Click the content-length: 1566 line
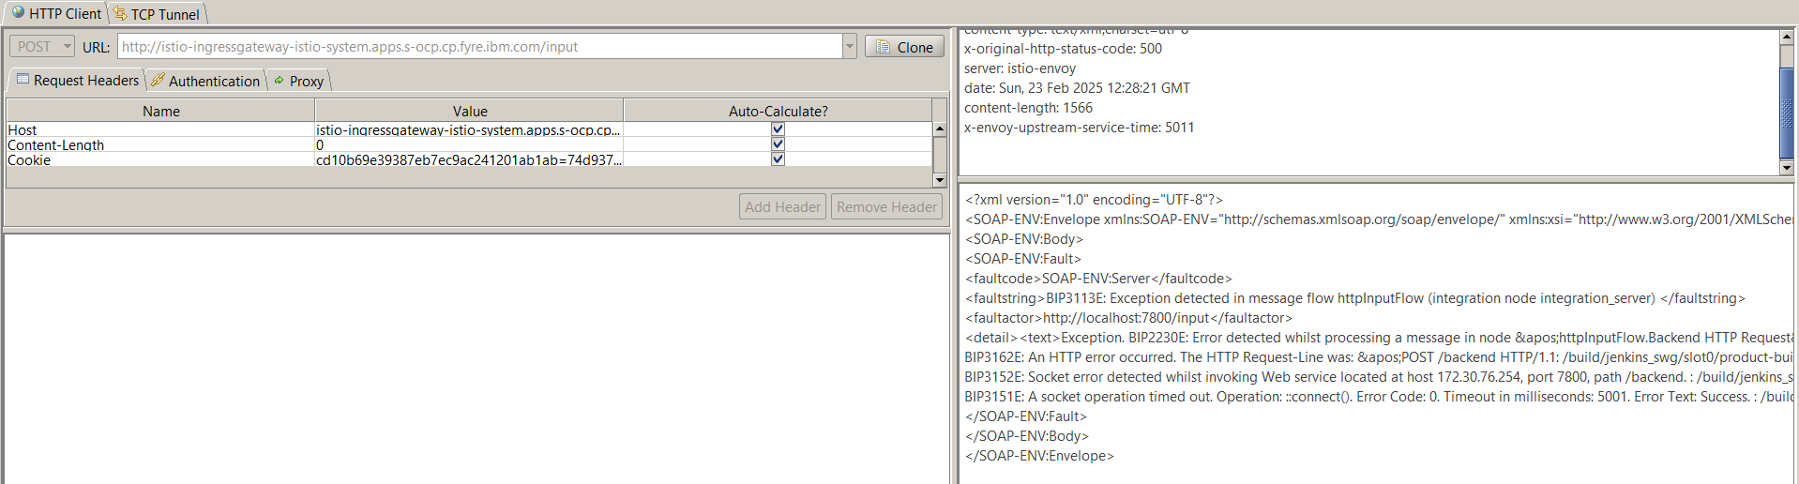The width and height of the screenshot is (1799, 484). [x=1028, y=108]
